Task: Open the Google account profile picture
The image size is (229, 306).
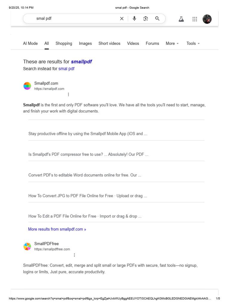Action: (x=207, y=19)
